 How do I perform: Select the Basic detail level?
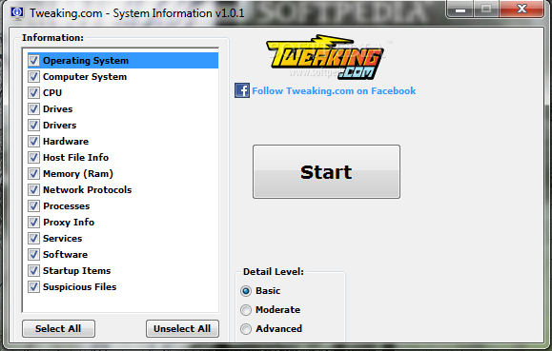tap(246, 291)
